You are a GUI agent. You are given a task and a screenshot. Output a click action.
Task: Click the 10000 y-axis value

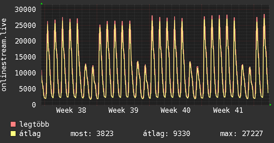[25, 73]
